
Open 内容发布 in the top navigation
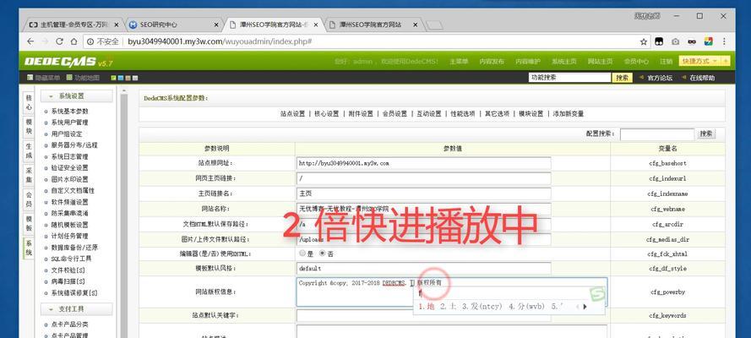point(492,62)
